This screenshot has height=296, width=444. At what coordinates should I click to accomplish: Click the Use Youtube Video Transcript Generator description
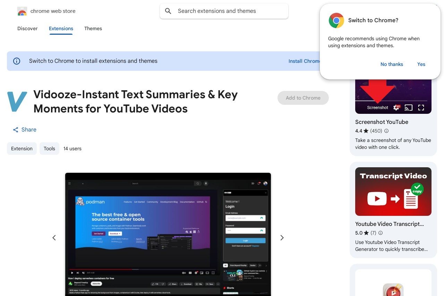tap(391, 246)
